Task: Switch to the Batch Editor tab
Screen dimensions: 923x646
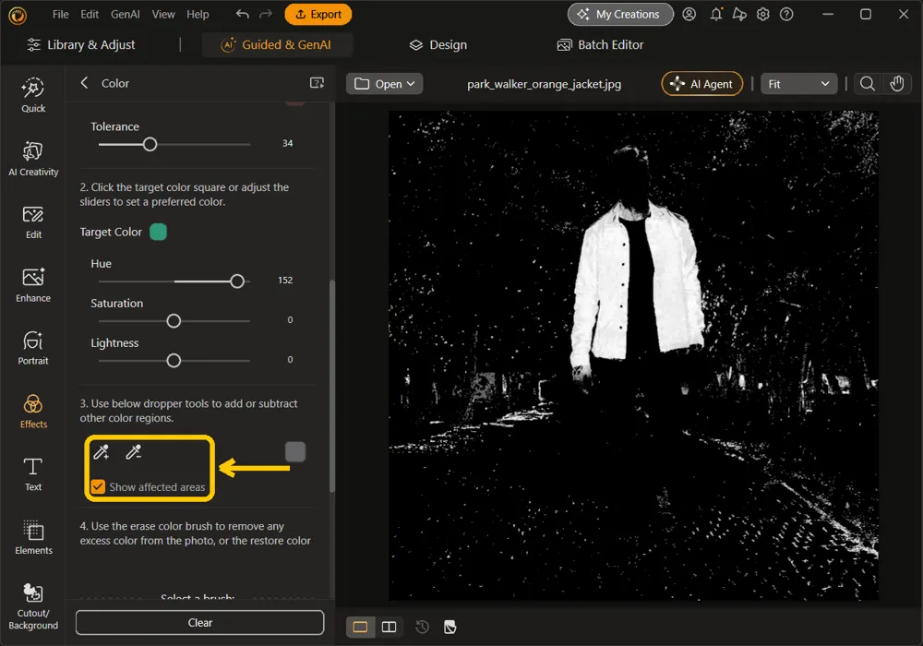Action: pyautogui.click(x=601, y=44)
